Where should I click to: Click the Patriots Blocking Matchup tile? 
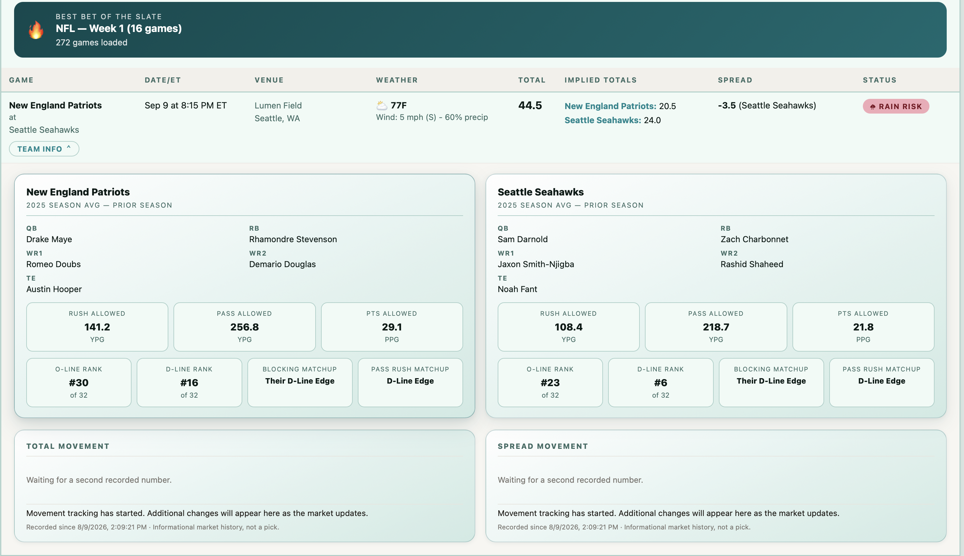300,383
